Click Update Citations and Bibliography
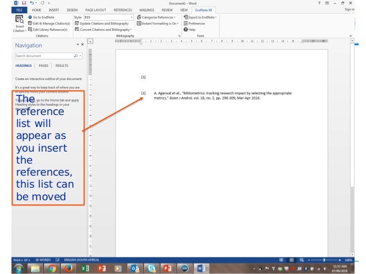 point(103,23)
